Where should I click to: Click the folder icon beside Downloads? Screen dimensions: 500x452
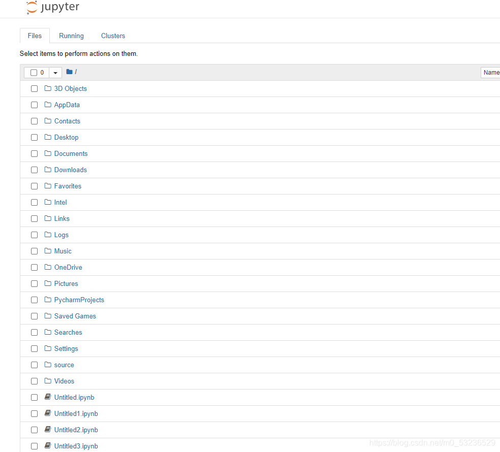coord(48,169)
